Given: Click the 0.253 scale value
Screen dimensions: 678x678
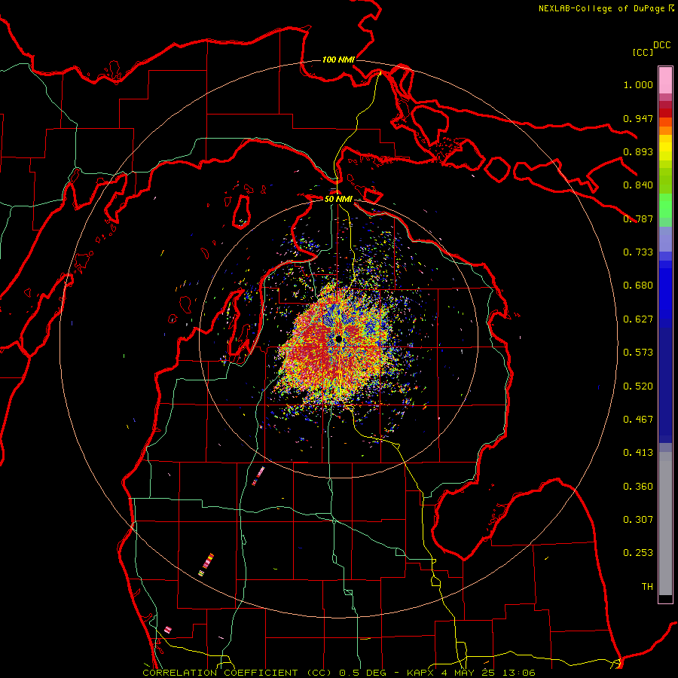Looking at the screenshot, I should (x=638, y=553).
